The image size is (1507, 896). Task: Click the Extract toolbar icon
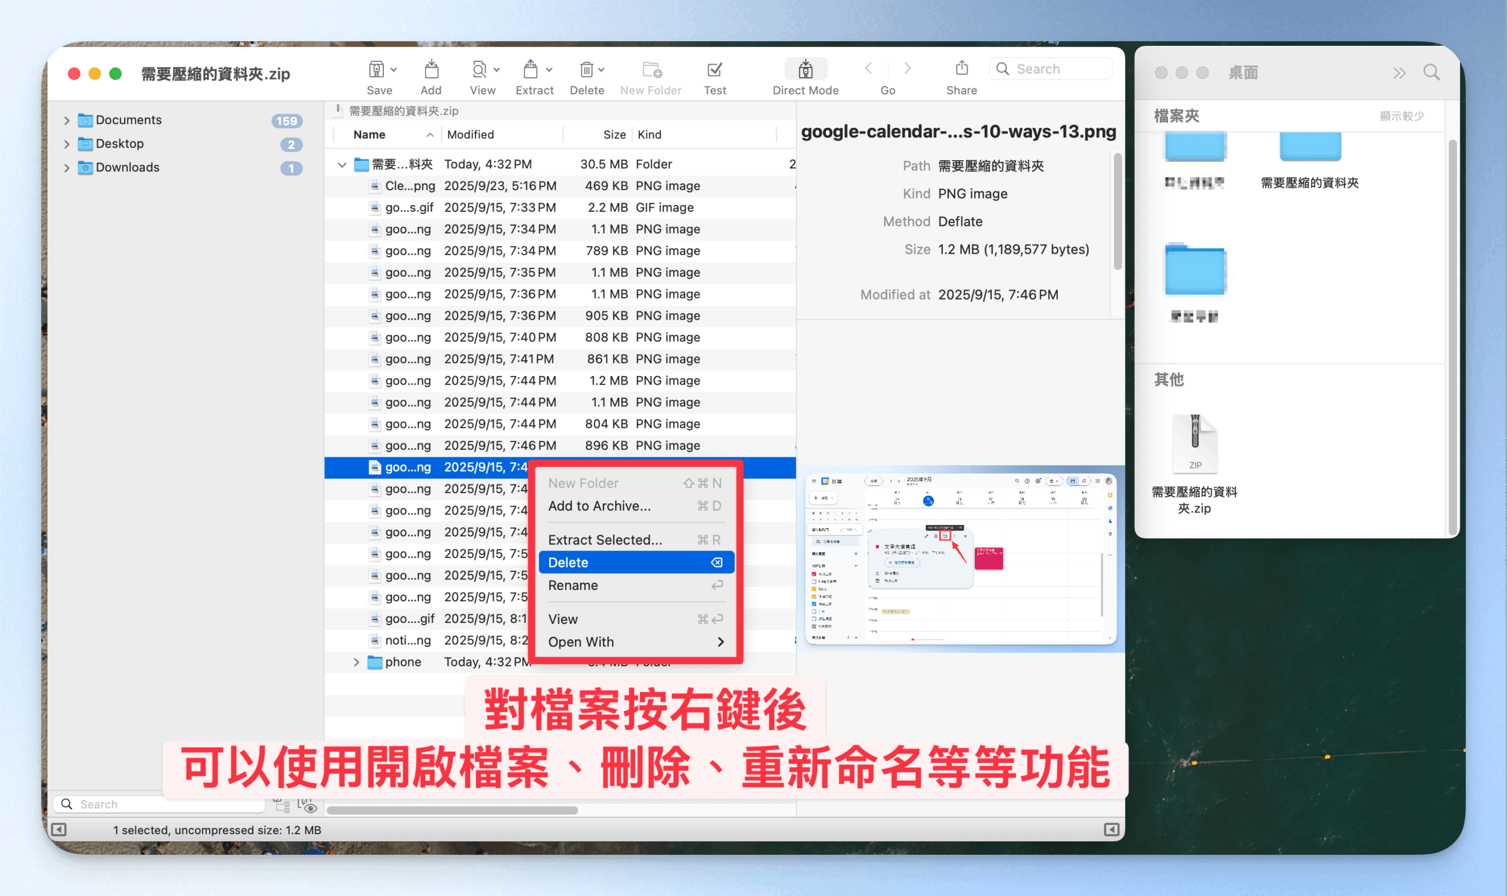point(530,70)
